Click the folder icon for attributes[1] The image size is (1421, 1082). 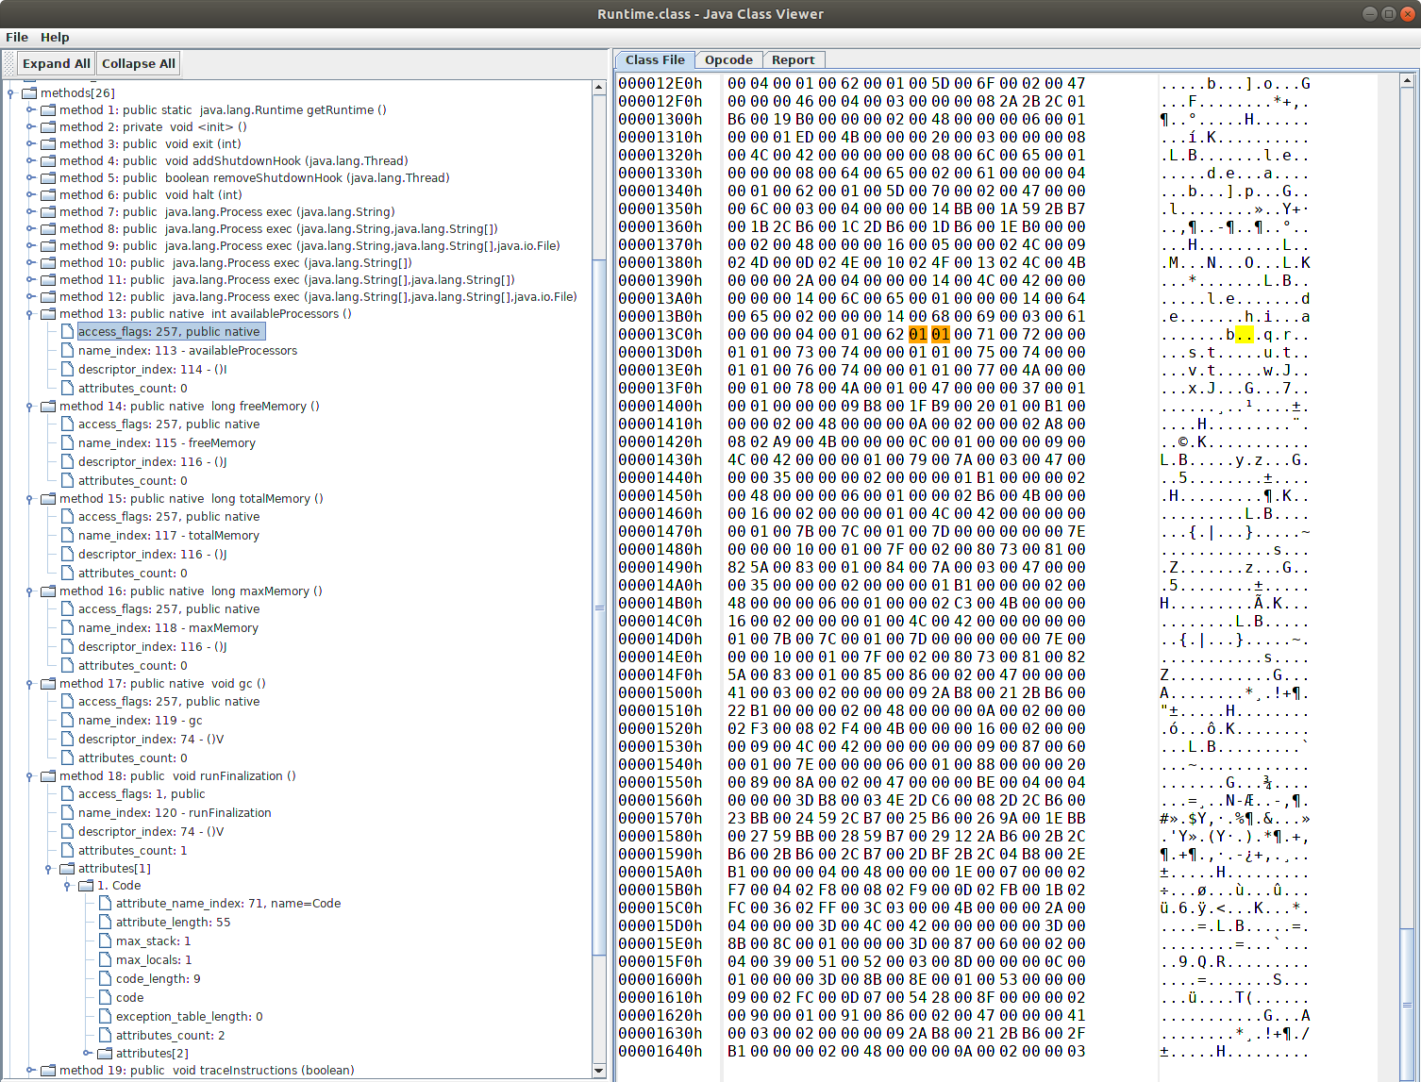point(67,868)
